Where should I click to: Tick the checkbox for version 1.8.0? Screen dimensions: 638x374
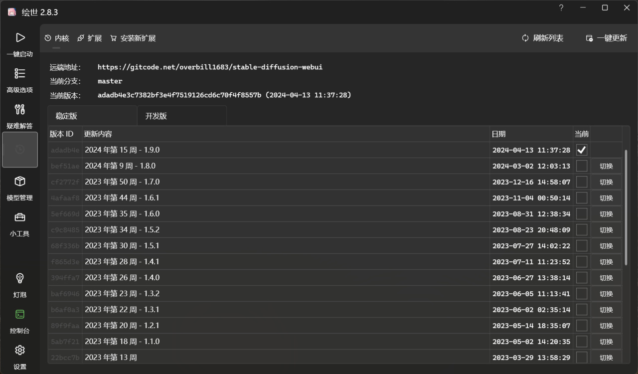pyautogui.click(x=582, y=166)
